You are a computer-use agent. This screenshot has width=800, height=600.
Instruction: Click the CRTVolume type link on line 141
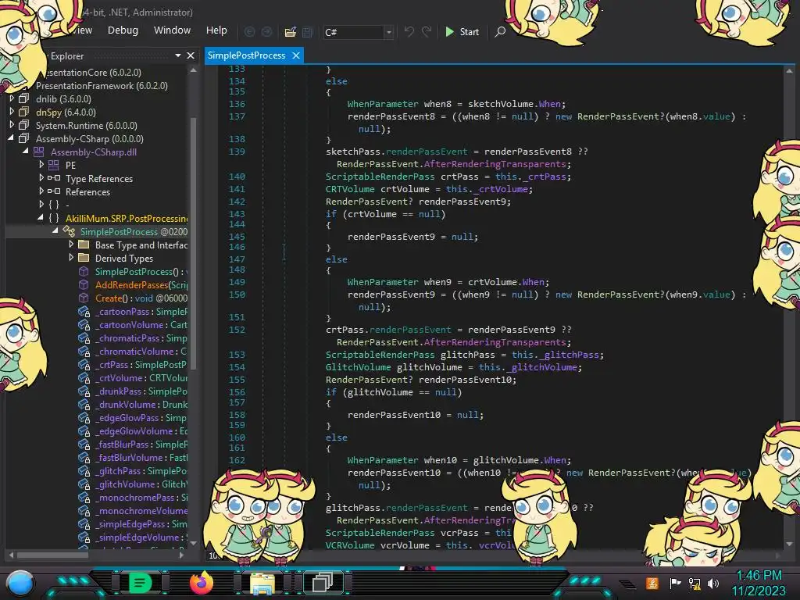coord(350,189)
